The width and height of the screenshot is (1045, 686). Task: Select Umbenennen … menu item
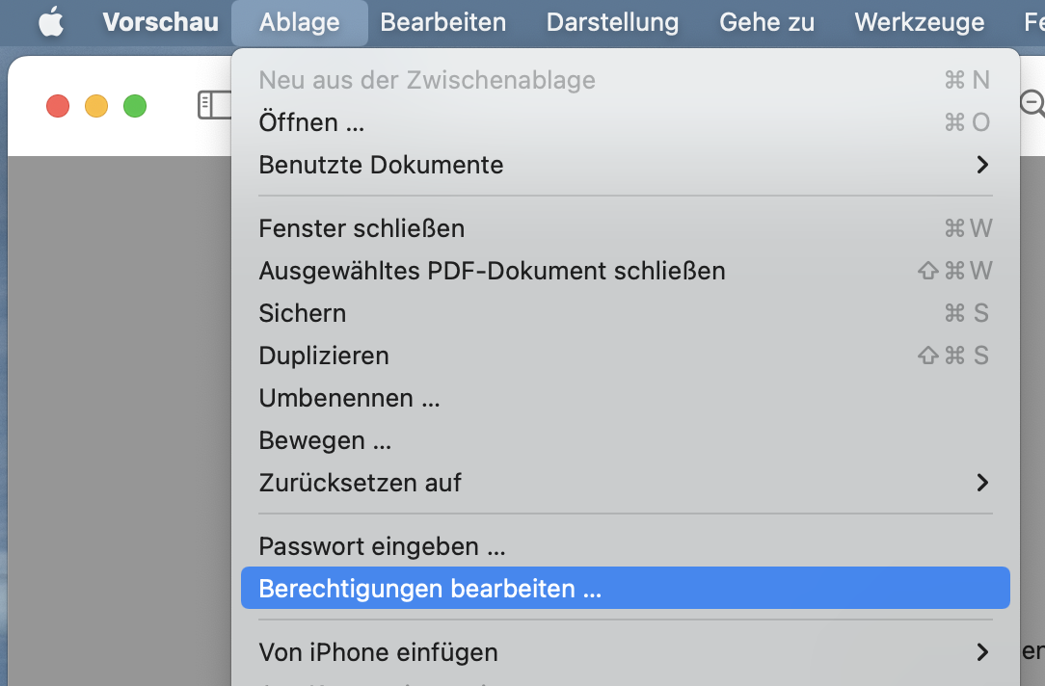tap(349, 398)
